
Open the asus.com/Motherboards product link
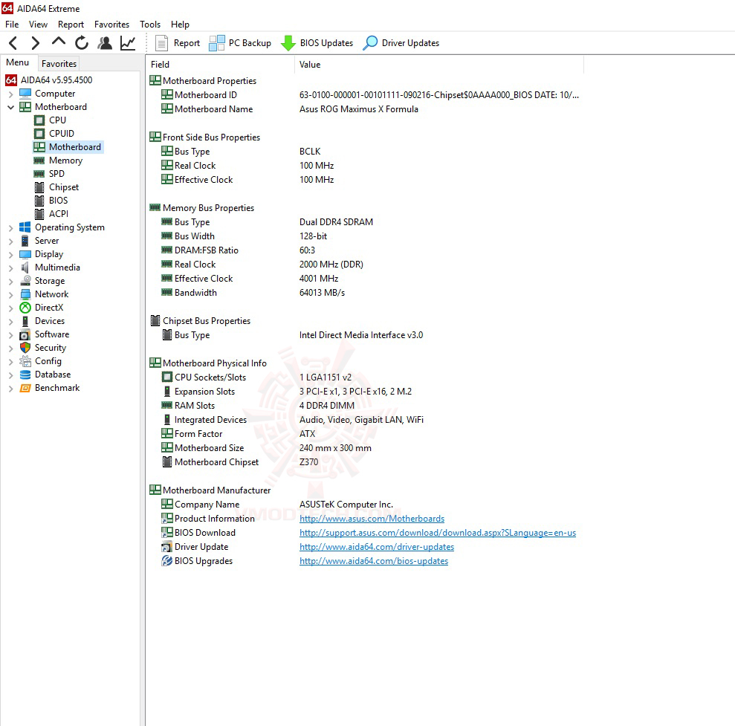372,519
